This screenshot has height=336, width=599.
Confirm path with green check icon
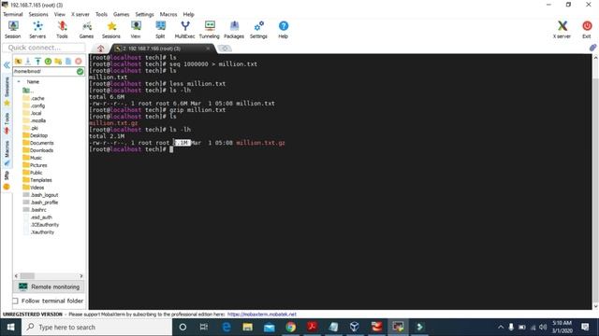coord(80,71)
